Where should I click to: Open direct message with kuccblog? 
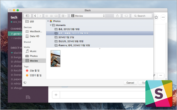click(17, 70)
